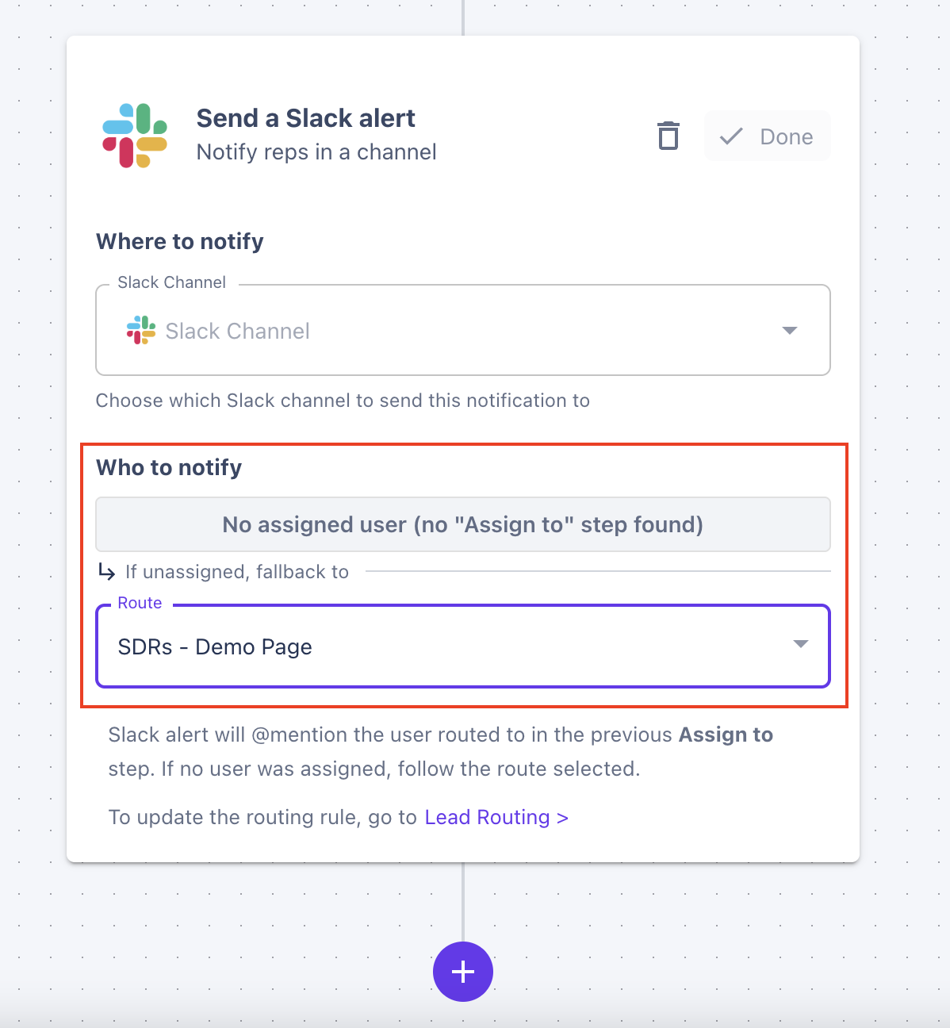Open the Route dropdown arrow
Viewport: 950px width, 1028px height.
[800, 644]
